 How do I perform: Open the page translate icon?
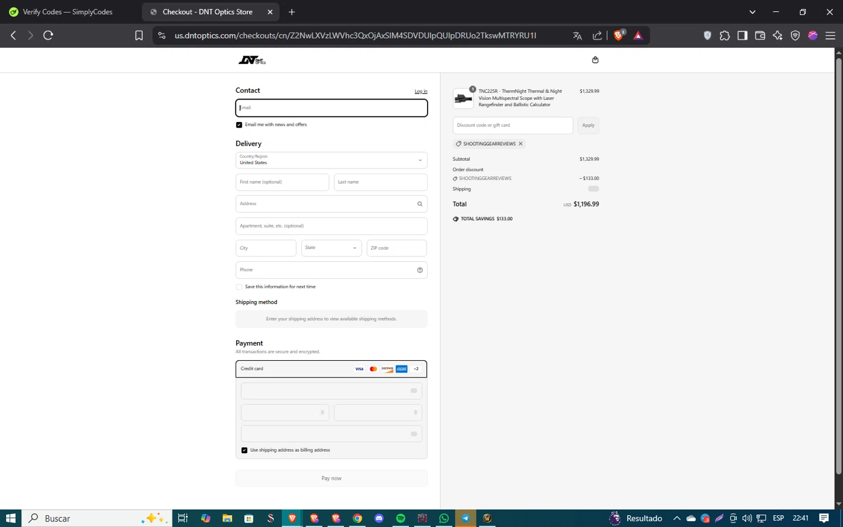[577, 35]
